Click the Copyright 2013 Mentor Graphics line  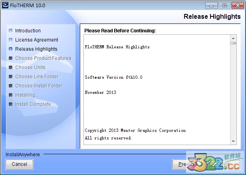135,130
